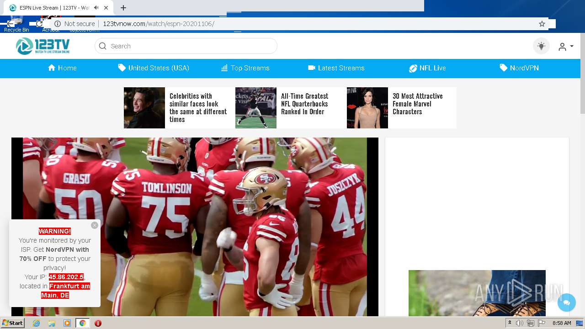Viewport: 585px width, 329px height.
Task: Click the camera icon beside Latest Streams
Action: [x=312, y=68]
